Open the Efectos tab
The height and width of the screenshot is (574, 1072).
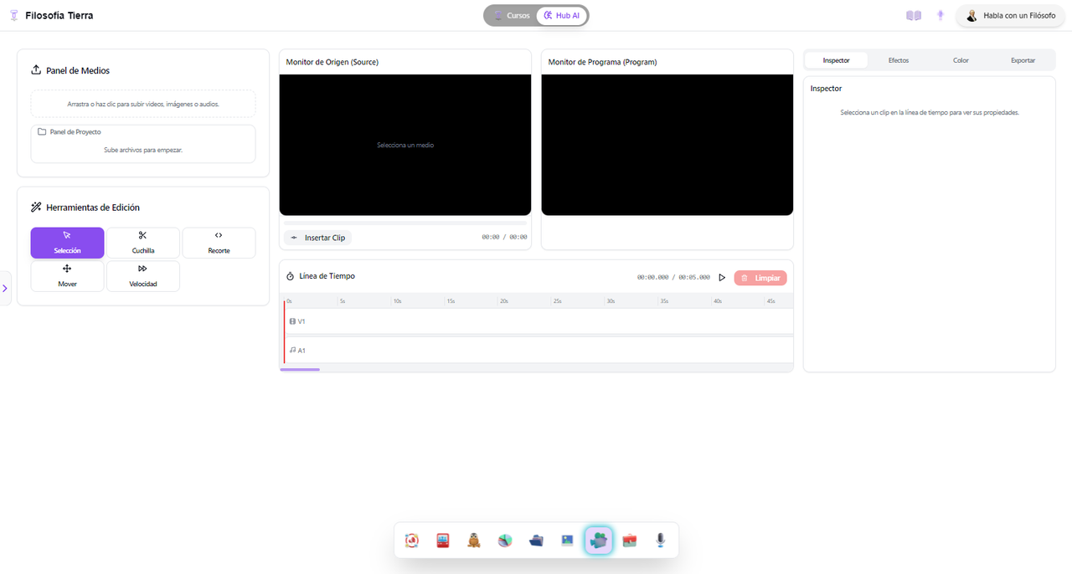[899, 60]
